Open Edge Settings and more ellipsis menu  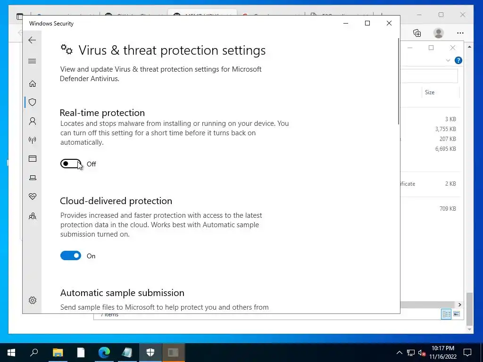click(460, 33)
